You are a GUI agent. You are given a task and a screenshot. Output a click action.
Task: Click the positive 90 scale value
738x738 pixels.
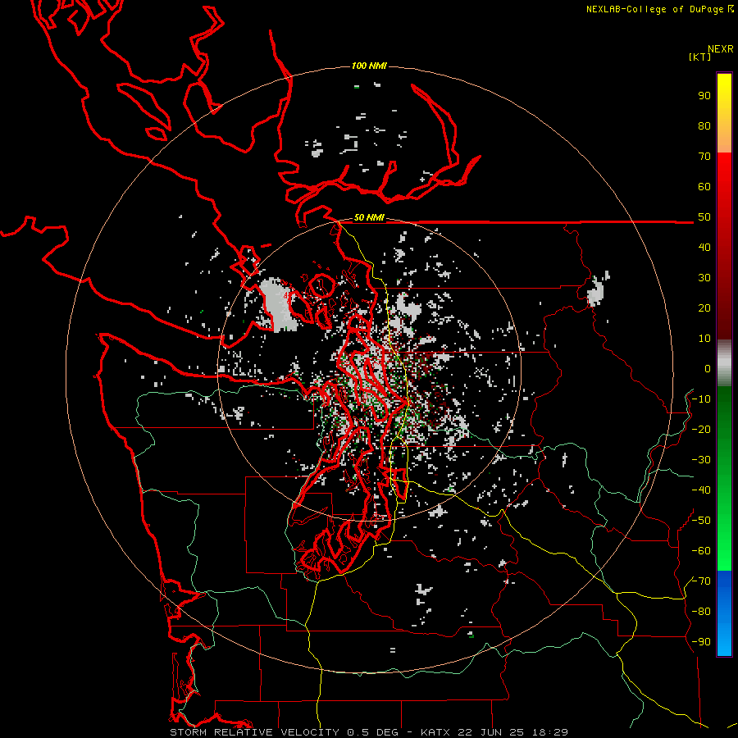(704, 96)
